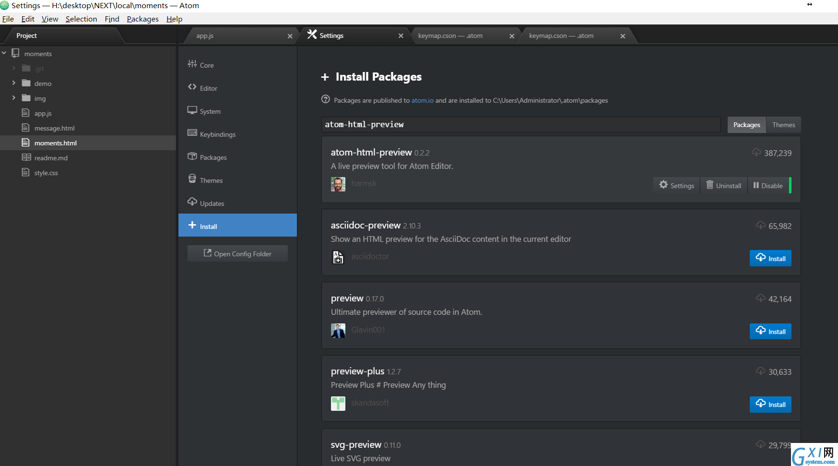The height and width of the screenshot is (466, 838).
Task: Expand the img folder
Action: pos(13,98)
